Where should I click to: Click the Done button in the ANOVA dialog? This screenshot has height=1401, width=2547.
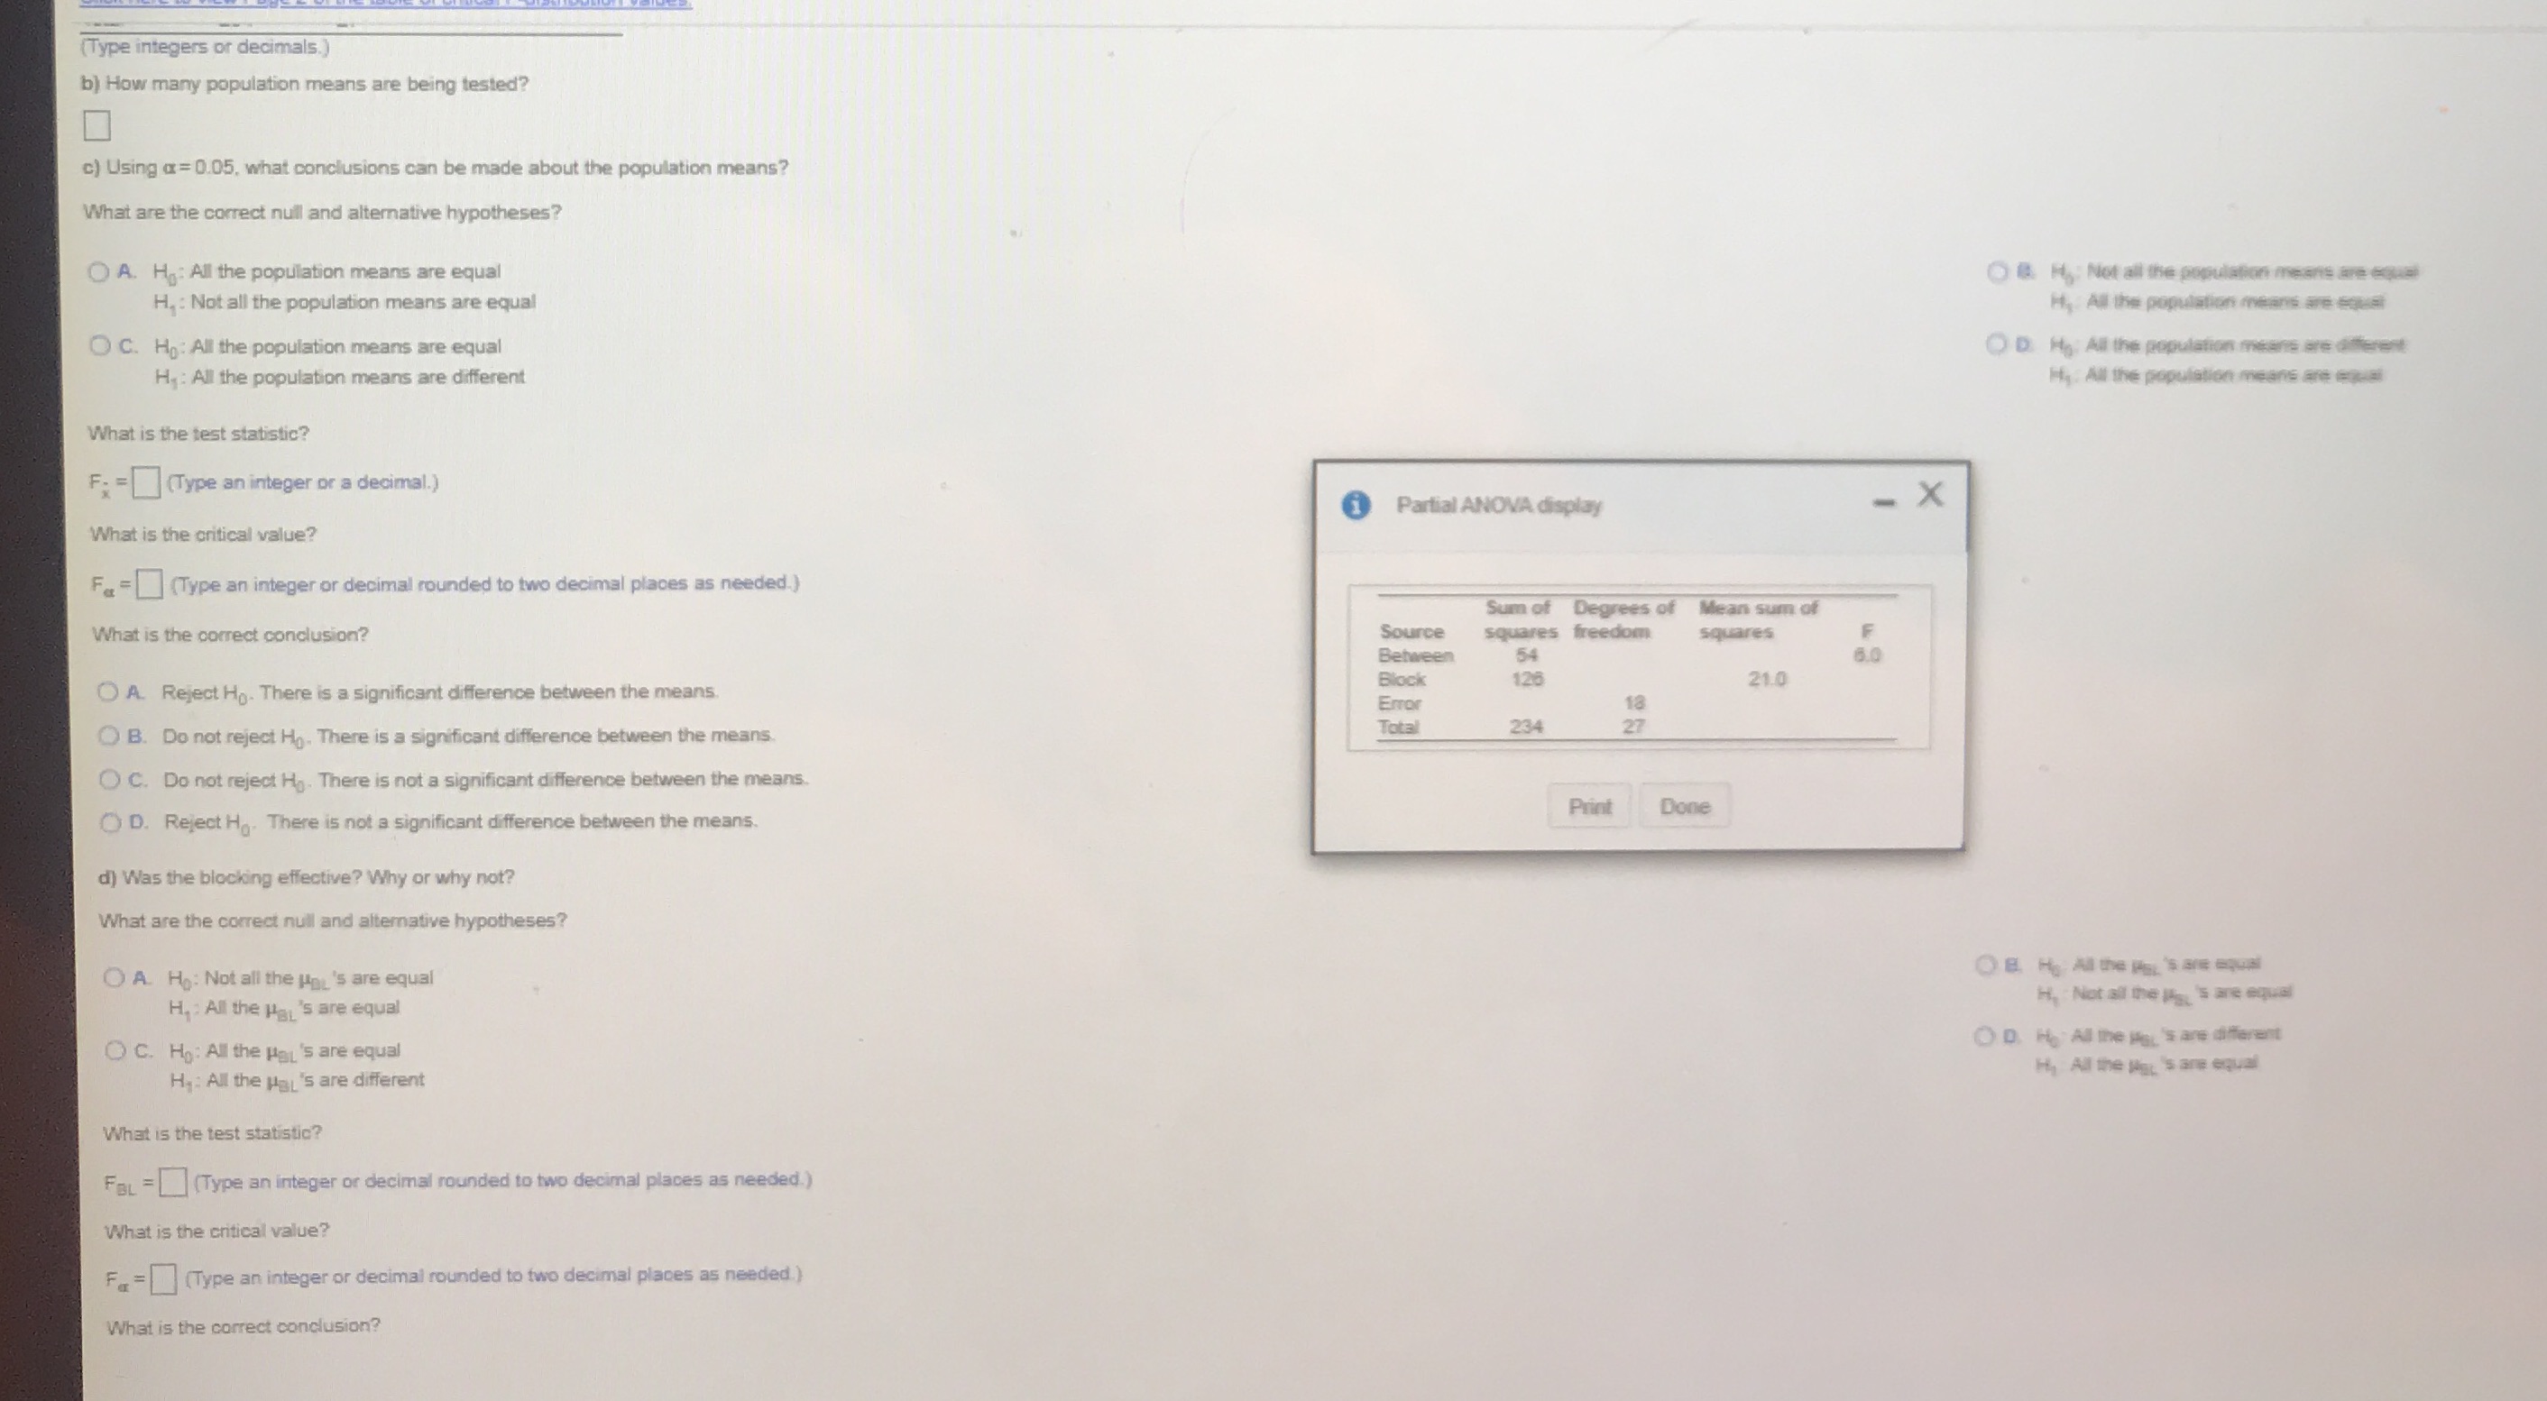(1685, 806)
